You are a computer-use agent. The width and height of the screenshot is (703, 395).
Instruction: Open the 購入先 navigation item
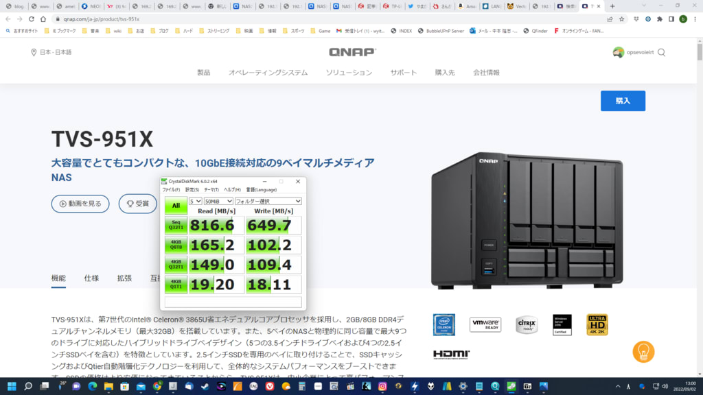point(445,73)
